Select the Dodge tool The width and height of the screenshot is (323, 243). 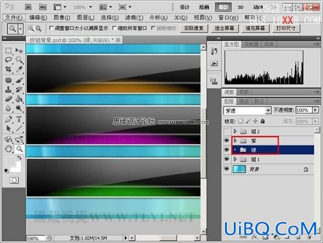coord(19,108)
